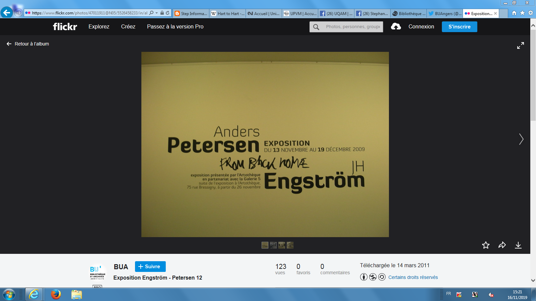
Task: Click Creative Commons share-alike icon
Action: 382,277
